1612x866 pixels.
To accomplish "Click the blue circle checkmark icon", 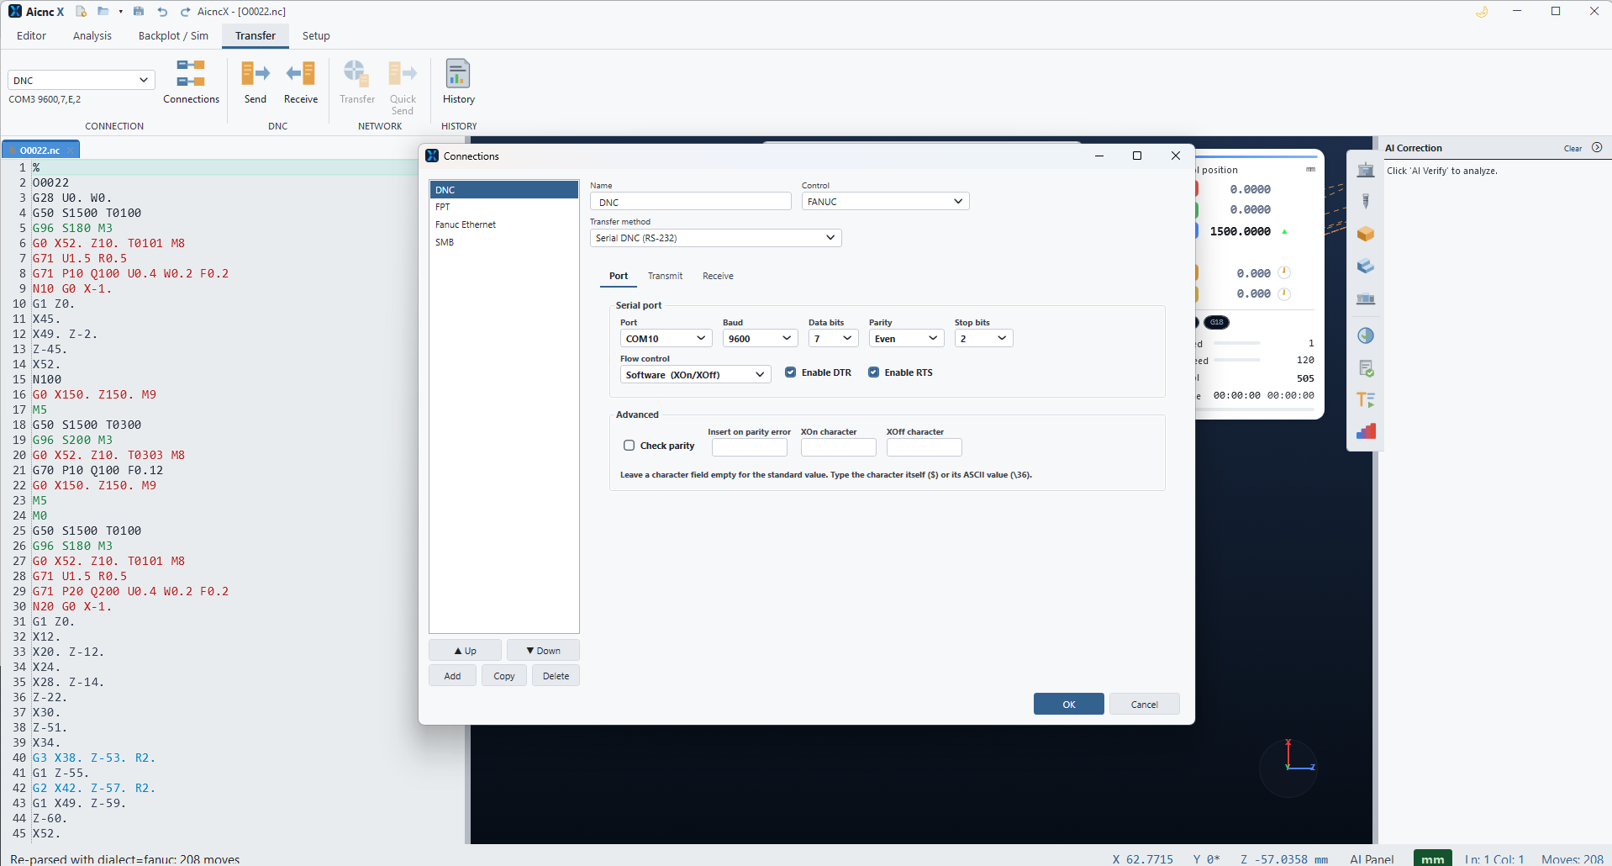I will pos(1366,335).
